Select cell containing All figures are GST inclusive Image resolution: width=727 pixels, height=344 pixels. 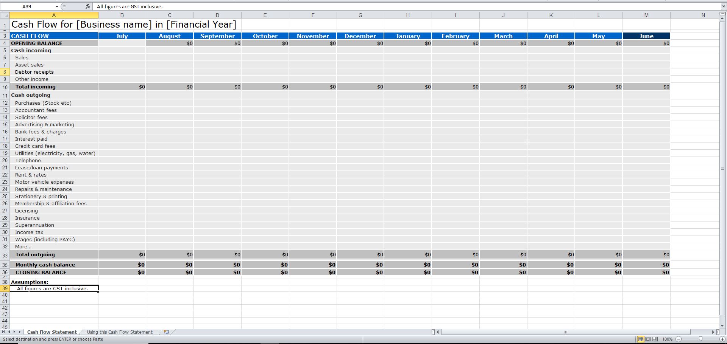coord(54,288)
